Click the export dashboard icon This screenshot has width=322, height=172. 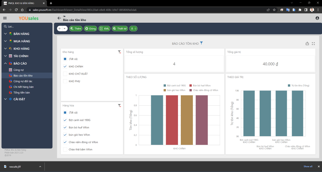[x=307, y=43]
